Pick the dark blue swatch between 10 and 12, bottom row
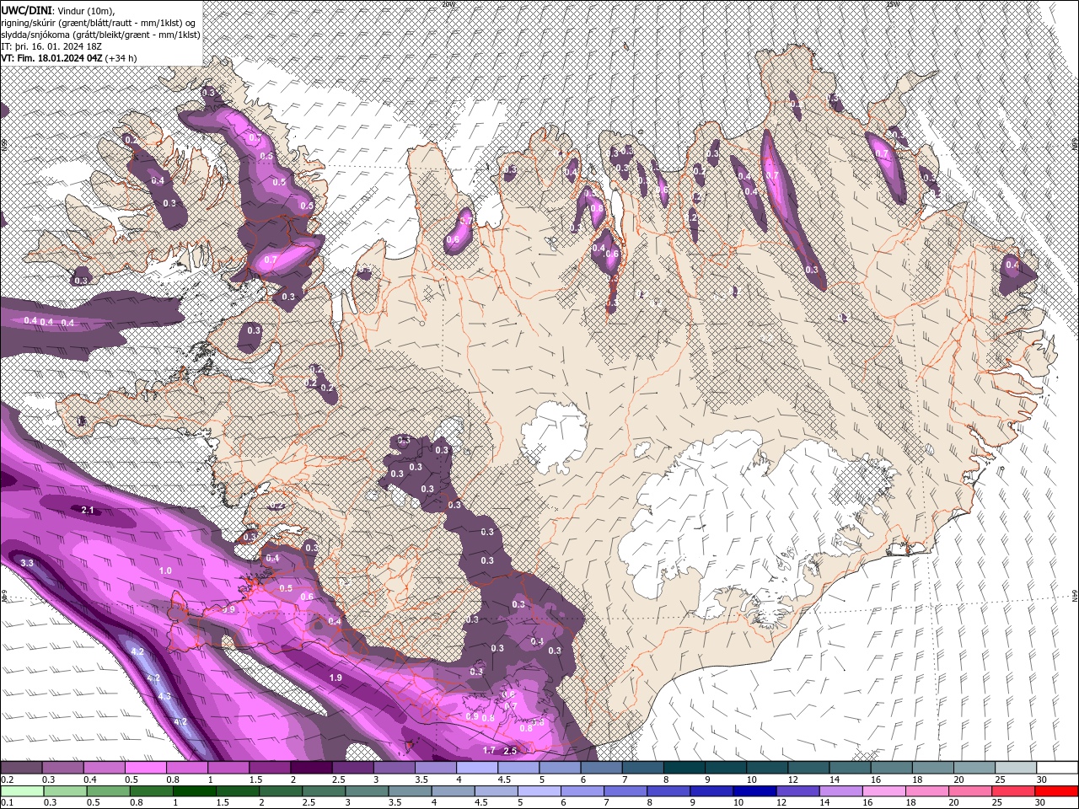Image resolution: width=1079 pixels, height=809 pixels. pyautogui.click(x=754, y=790)
